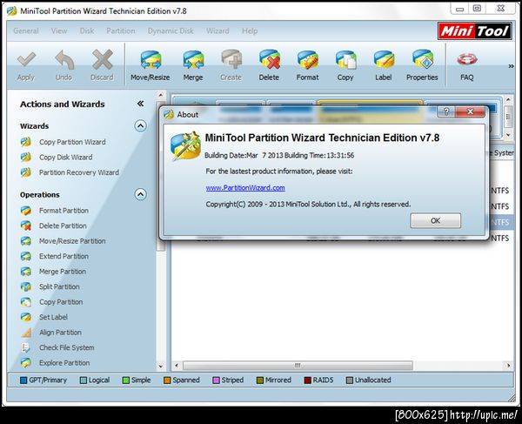Screen dimensions: 522x424
Task: Open the Wizard menu
Action: (217, 31)
